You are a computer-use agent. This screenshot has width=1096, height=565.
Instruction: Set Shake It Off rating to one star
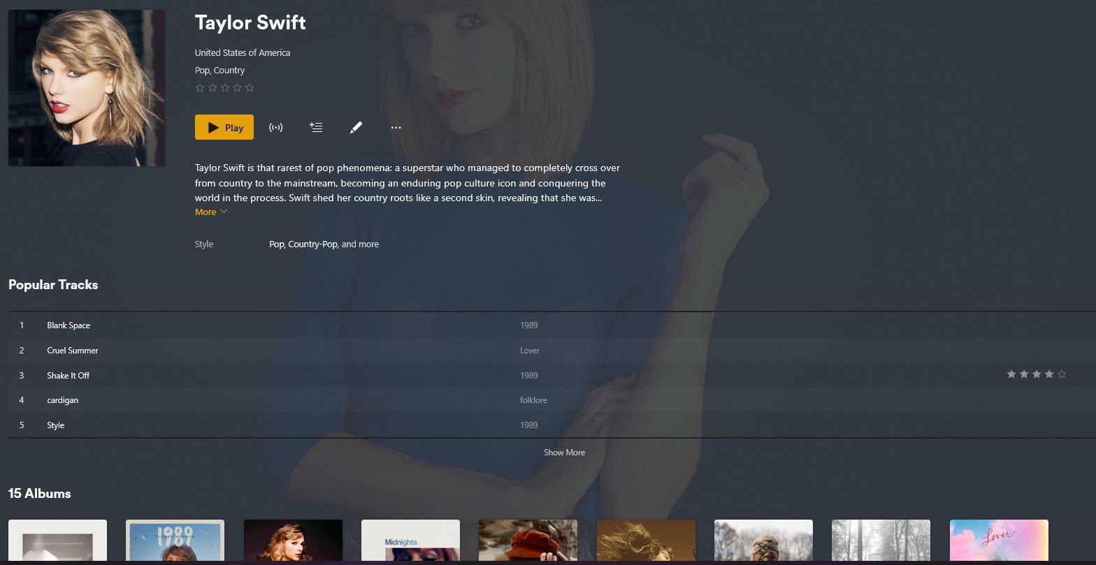(x=1011, y=374)
